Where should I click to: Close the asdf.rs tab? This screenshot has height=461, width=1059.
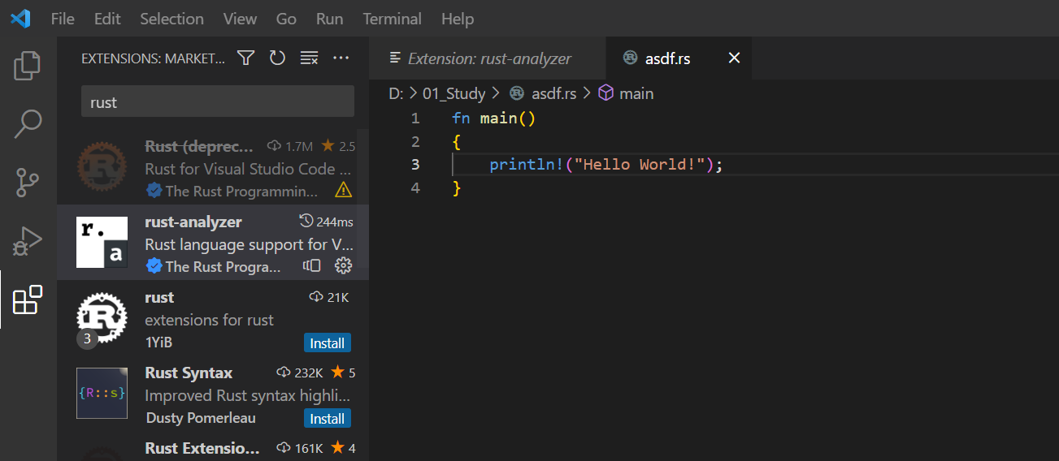click(734, 58)
